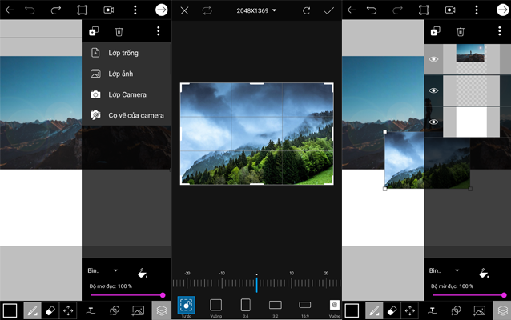Choose the 16:9 crop ratio icon

[304, 305]
